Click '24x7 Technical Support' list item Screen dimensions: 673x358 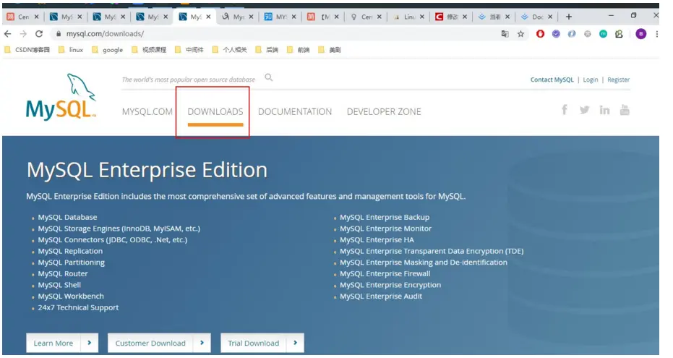[x=78, y=307]
